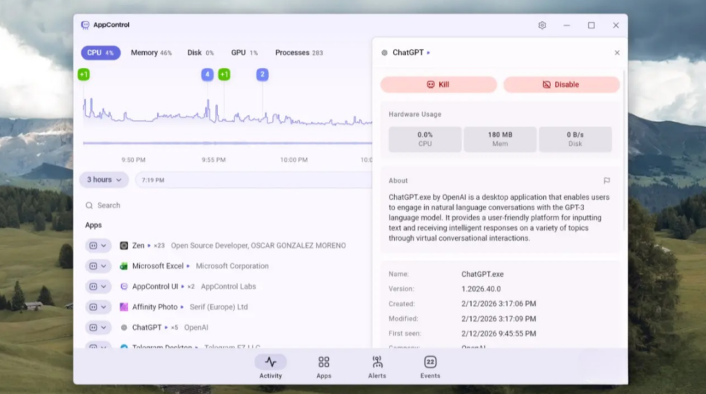
Task: Expand chevron next to Microsoft Excel row
Action: click(x=103, y=267)
